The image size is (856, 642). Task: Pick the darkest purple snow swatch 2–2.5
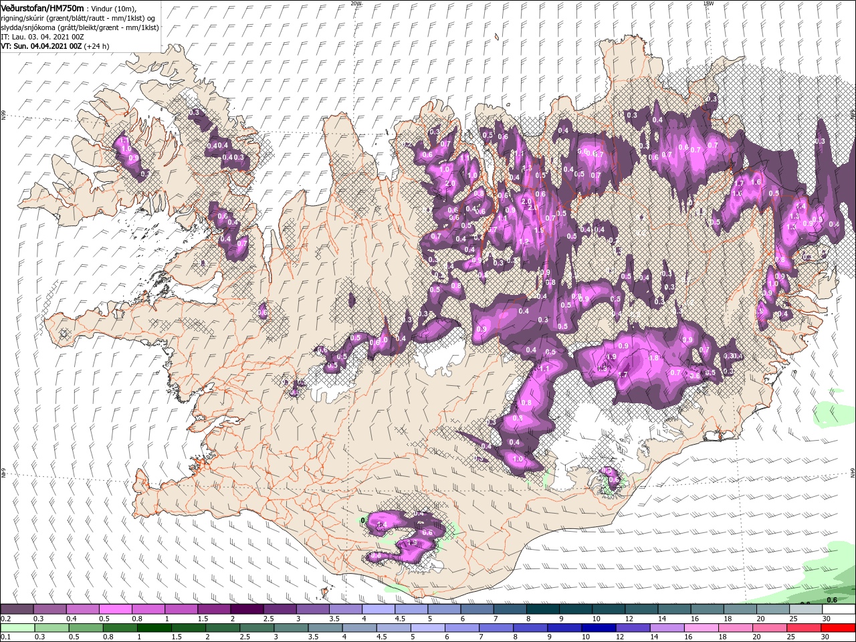(x=247, y=609)
